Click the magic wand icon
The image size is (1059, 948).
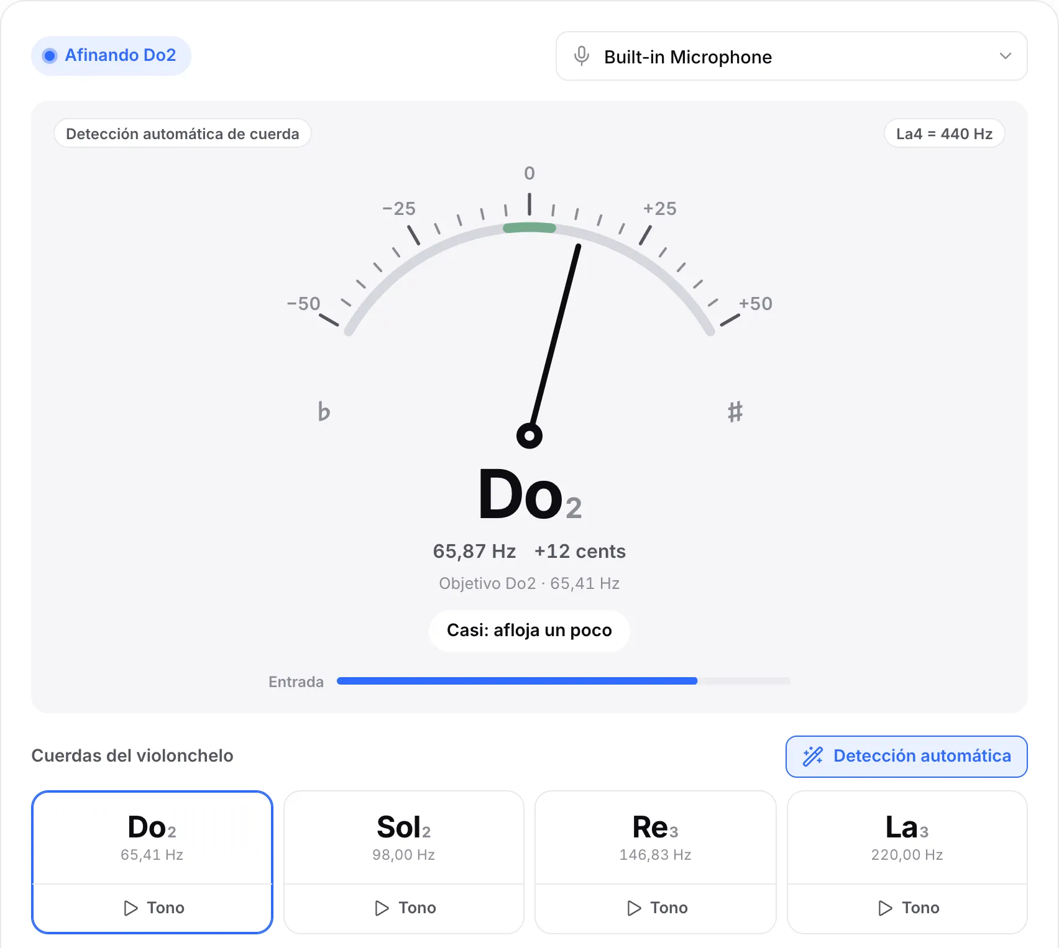(x=812, y=756)
